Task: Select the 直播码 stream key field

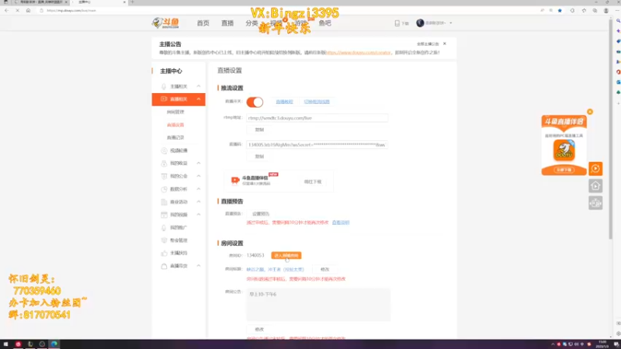Action: (x=317, y=145)
